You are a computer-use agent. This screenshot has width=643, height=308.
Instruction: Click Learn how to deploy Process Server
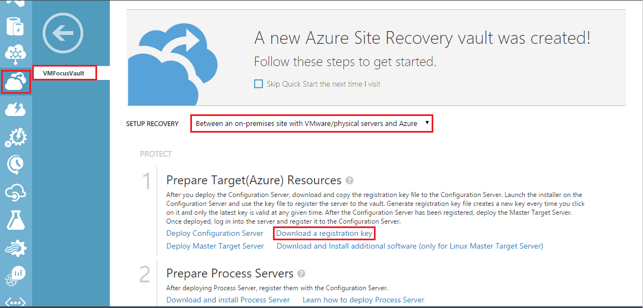363,300
